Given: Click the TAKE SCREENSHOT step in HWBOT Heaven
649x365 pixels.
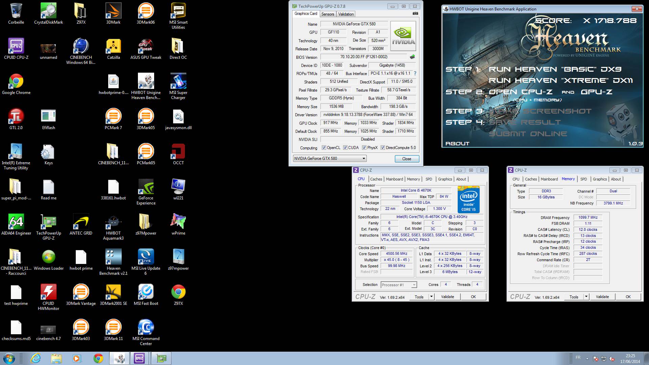Looking at the screenshot, I should click(540, 111).
